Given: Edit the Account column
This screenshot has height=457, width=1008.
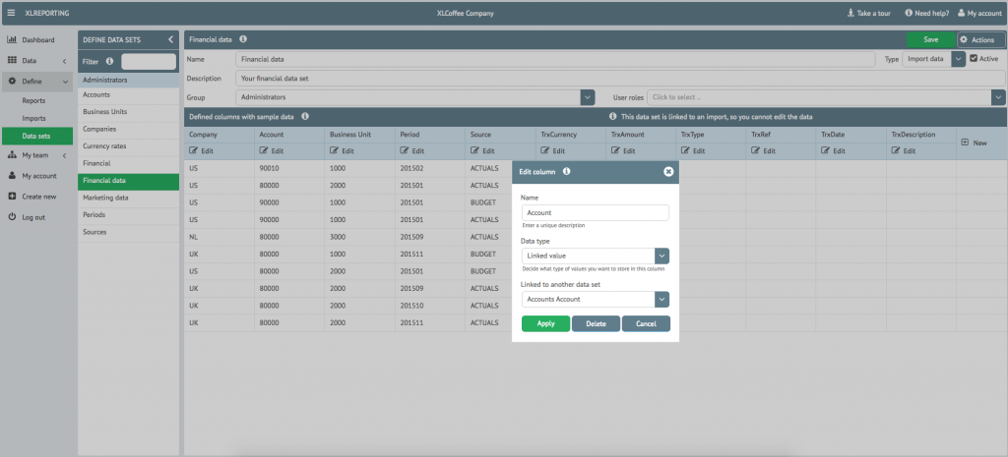Looking at the screenshot, I should coord(272,151).
